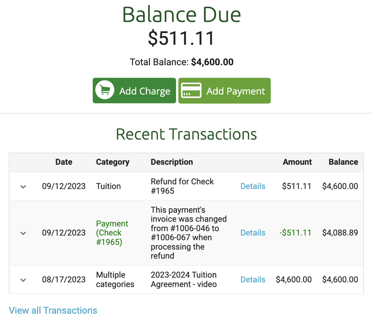Click the credit card icon on Add Payment
The height and width of the screenshot is (323, 372).
coord(191,90)
